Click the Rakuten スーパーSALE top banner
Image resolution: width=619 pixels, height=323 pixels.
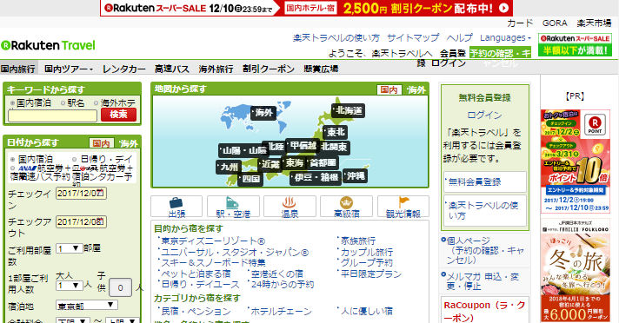307,8
